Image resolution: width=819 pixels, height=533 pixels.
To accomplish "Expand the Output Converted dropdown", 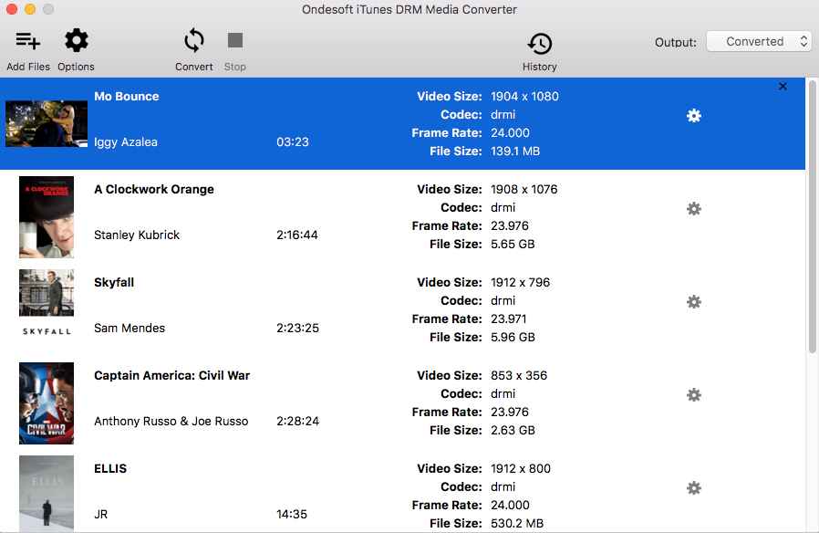I will [x=756, y=42].
